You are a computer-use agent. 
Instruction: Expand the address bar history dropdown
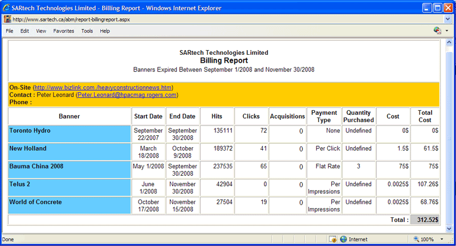[x=447, y=19]
